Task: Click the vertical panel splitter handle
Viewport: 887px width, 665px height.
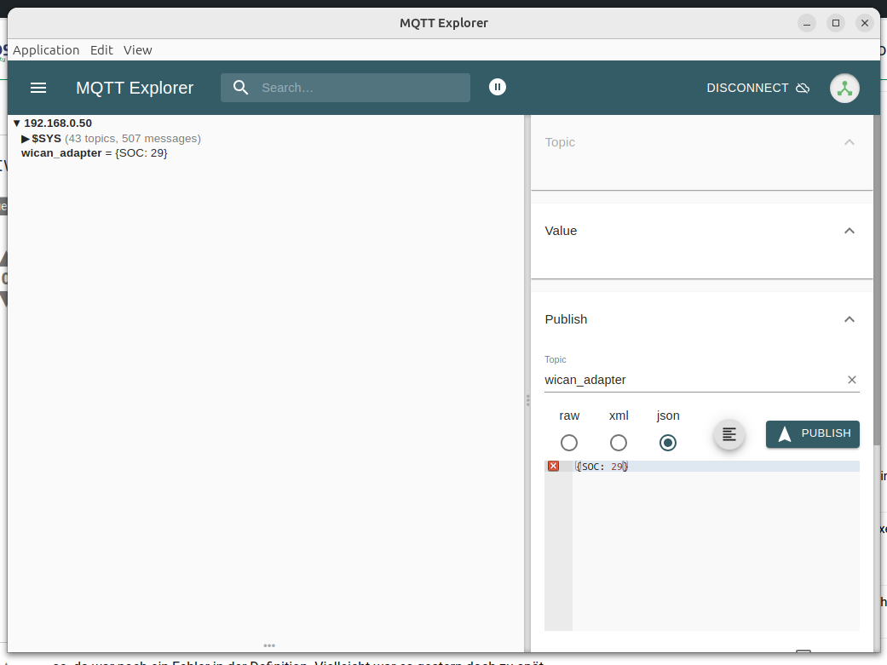Action: (527, 400)
